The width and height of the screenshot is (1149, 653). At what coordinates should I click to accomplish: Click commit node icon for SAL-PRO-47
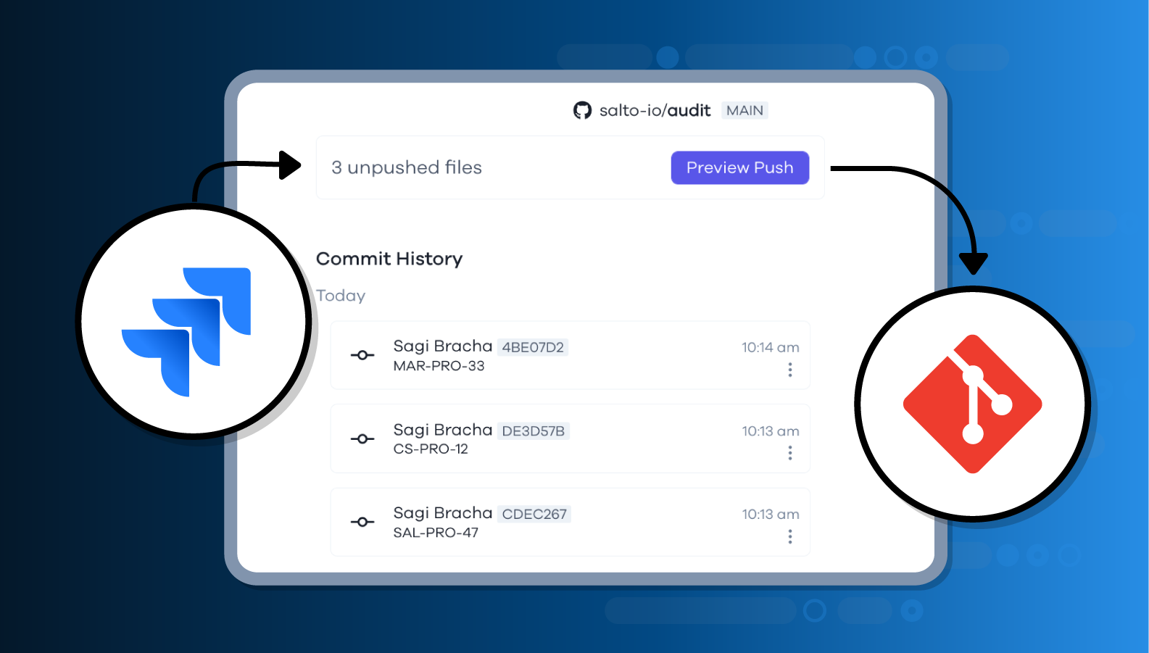point(362,522)
